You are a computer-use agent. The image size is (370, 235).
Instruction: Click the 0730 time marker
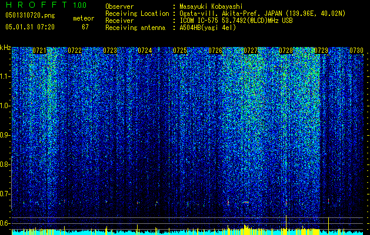[x=356, y=51]
